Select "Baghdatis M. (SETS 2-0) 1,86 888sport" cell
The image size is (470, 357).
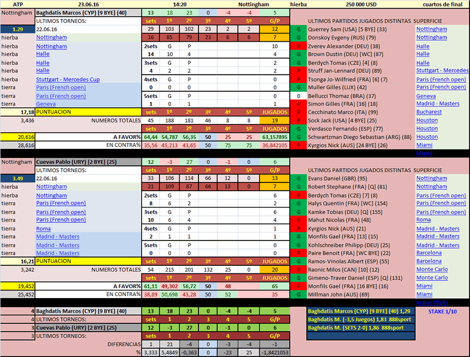[x=361, y=328]
